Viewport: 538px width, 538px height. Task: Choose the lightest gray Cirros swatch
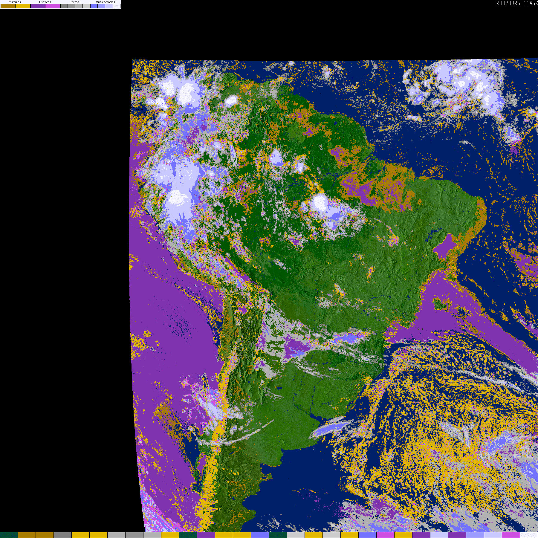point(86,6)
